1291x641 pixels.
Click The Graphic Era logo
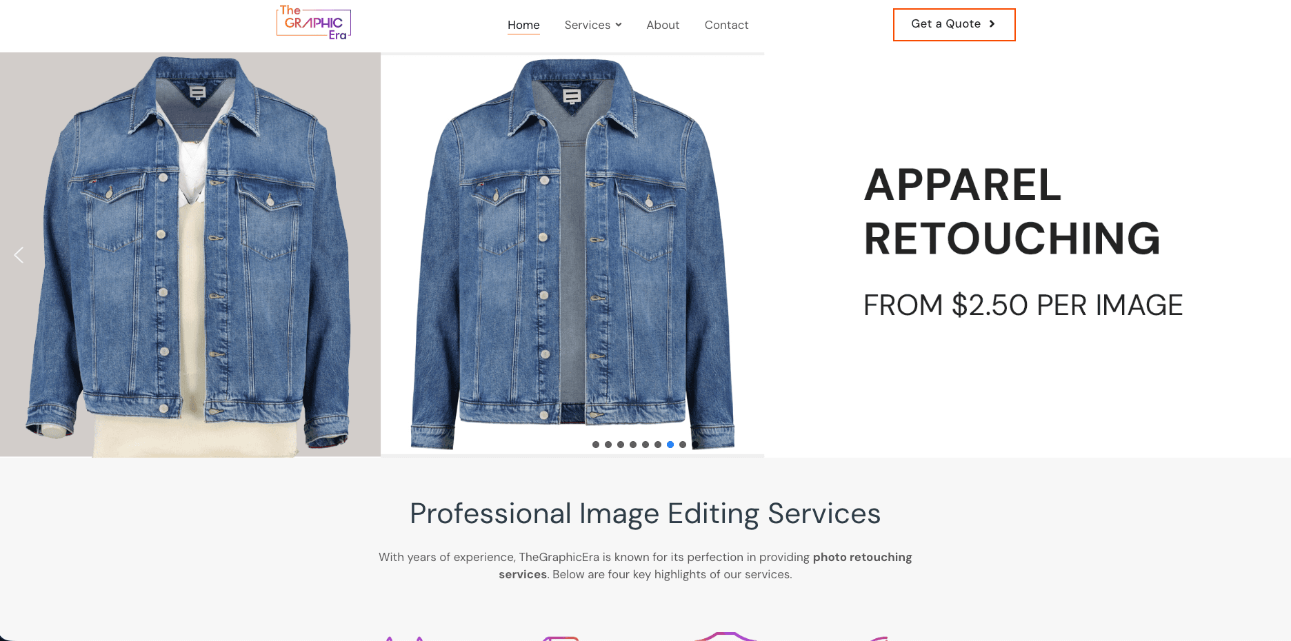point(314,23)
